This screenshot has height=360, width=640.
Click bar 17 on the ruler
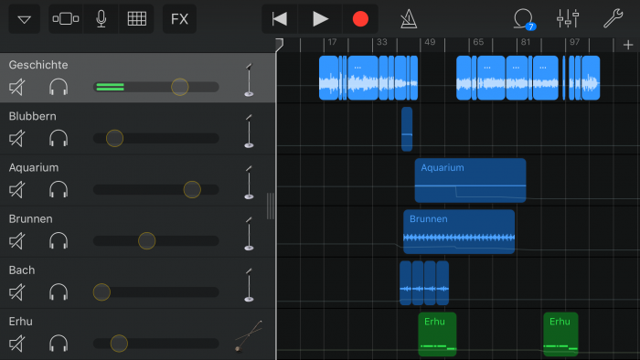click(332, 42)
